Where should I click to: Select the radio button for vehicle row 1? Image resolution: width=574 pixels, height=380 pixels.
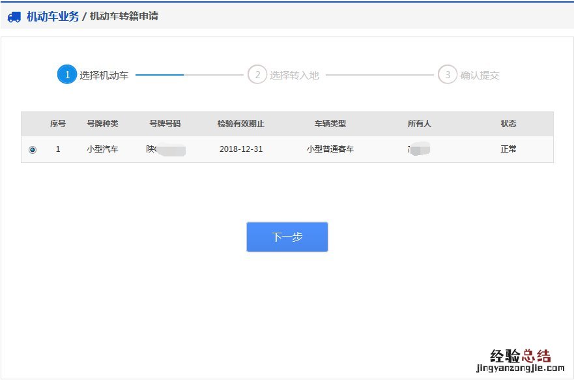(33, 150)
